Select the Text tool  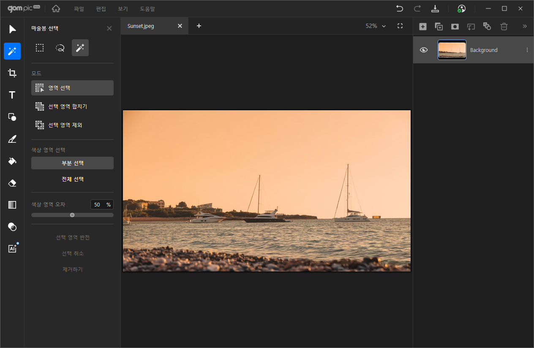12,95
